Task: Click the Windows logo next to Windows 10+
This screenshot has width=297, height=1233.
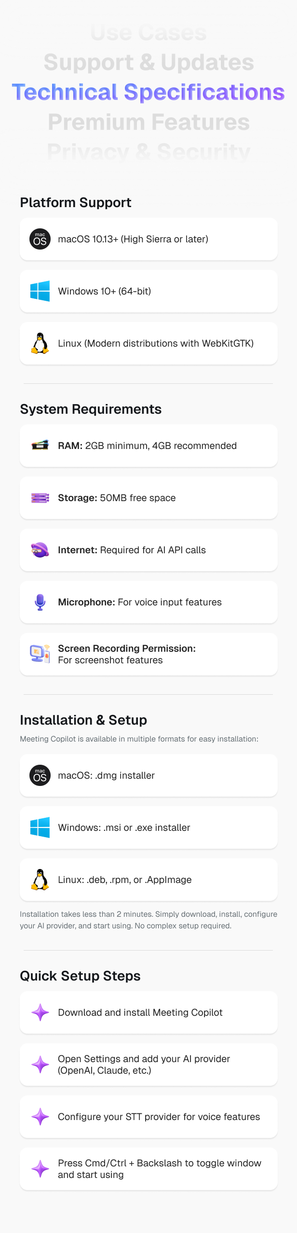Action: click(40, 291)
